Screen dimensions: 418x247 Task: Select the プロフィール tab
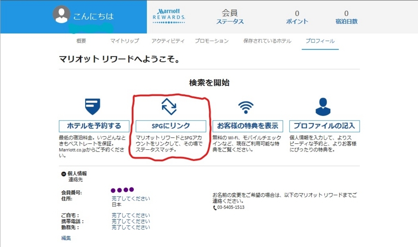[x=320, y=41]
